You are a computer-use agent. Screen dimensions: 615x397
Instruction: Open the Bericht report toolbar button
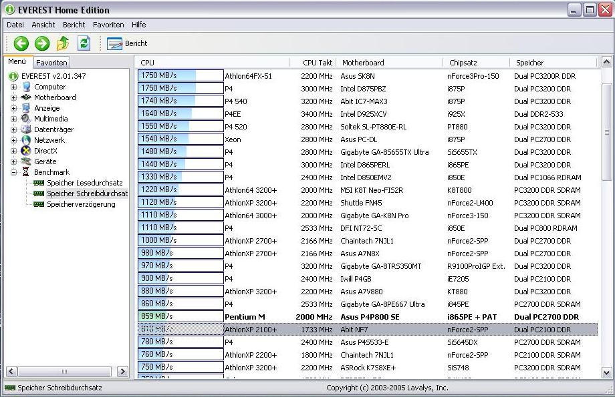(x=127, y=43)
